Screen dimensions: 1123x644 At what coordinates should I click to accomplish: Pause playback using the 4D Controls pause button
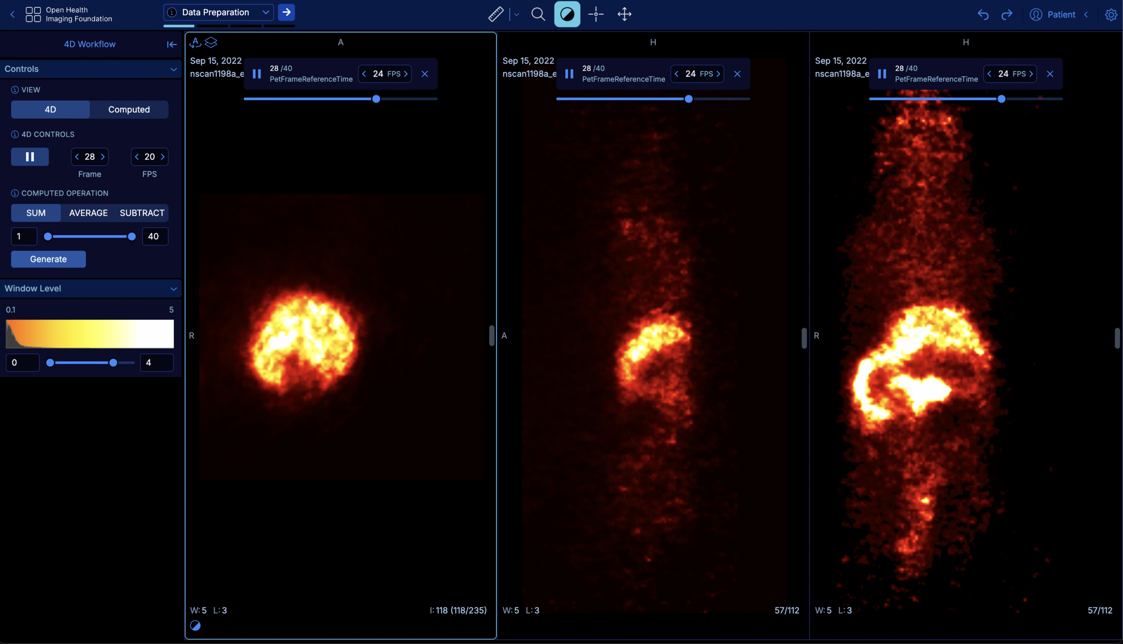[30, 157]
